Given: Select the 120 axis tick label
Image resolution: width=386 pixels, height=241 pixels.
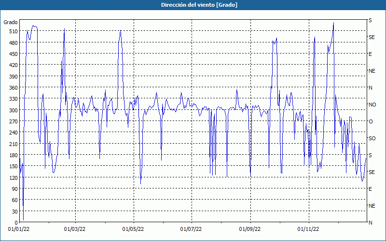Looking at the screenshot, I should pyautogui.click(x=14, y=177).
